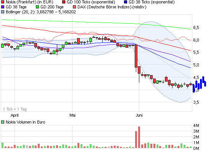Image resolution: width=208 pixels, height=151 pixels.
Task: Click the 'GD 100 Ticks (exponential)' legend label
Action: coord(91,2)
